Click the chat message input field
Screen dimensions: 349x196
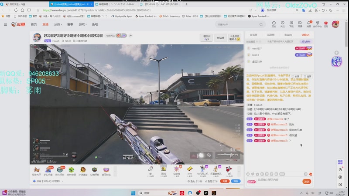tap(279, 181)
